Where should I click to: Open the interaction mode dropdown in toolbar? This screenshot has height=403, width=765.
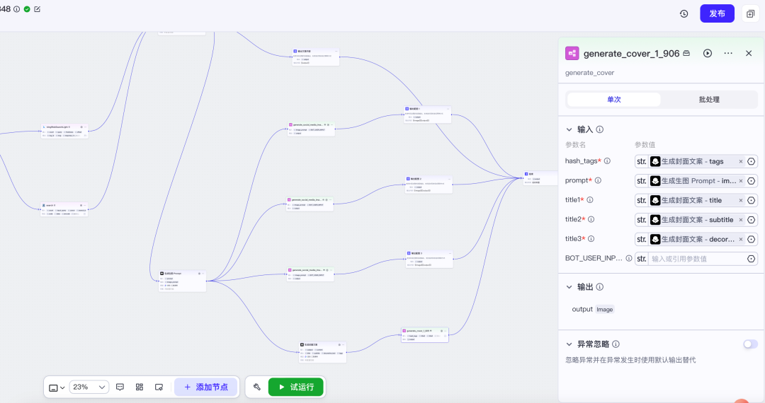(57, 387)
